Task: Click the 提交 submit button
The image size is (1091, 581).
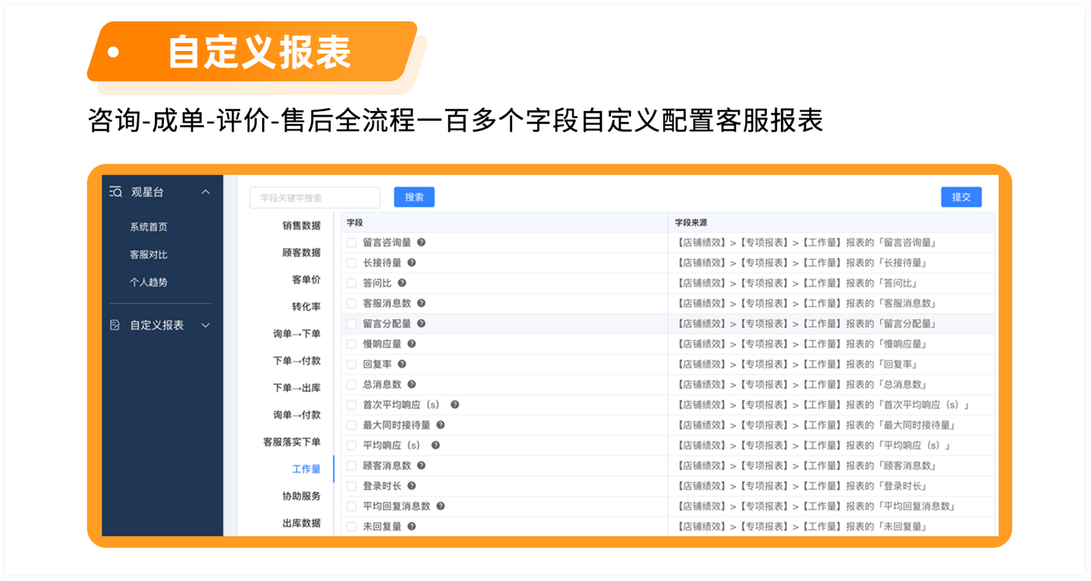Action: [961, 197]
